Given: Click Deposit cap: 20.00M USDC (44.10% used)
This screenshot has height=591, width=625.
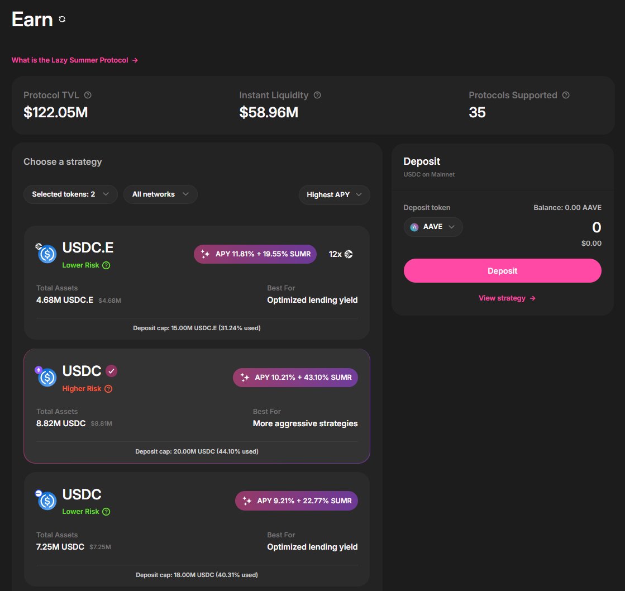Looking at the screenshot, I should [x=197, y=451].
